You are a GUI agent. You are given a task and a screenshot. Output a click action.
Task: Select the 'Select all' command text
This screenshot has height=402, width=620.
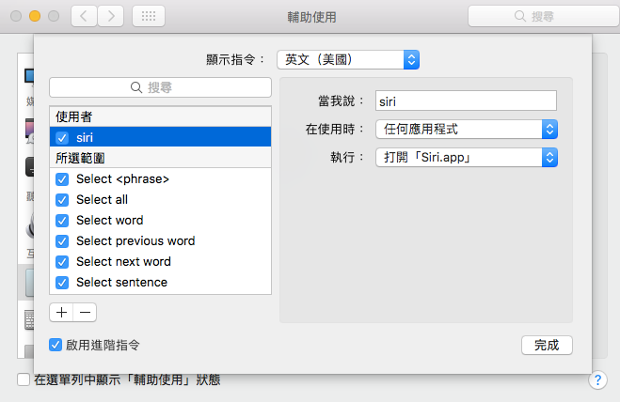click(102, 199)
